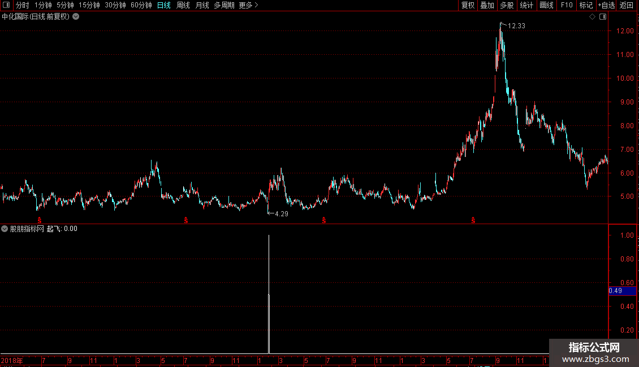Click the 12.00 price axis label
The image size is (639, 367).
[x=625, y=31]
